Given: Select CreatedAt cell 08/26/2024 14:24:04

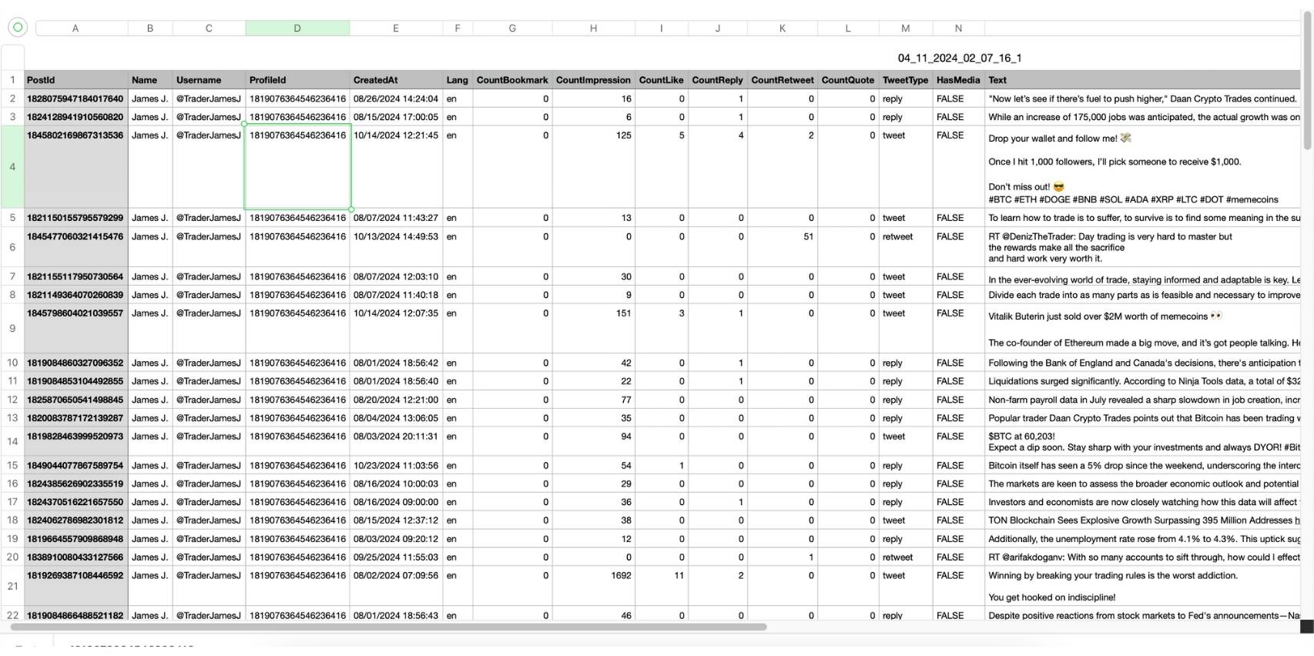Looking at the screenshot, I should click(x=395, y=99).
